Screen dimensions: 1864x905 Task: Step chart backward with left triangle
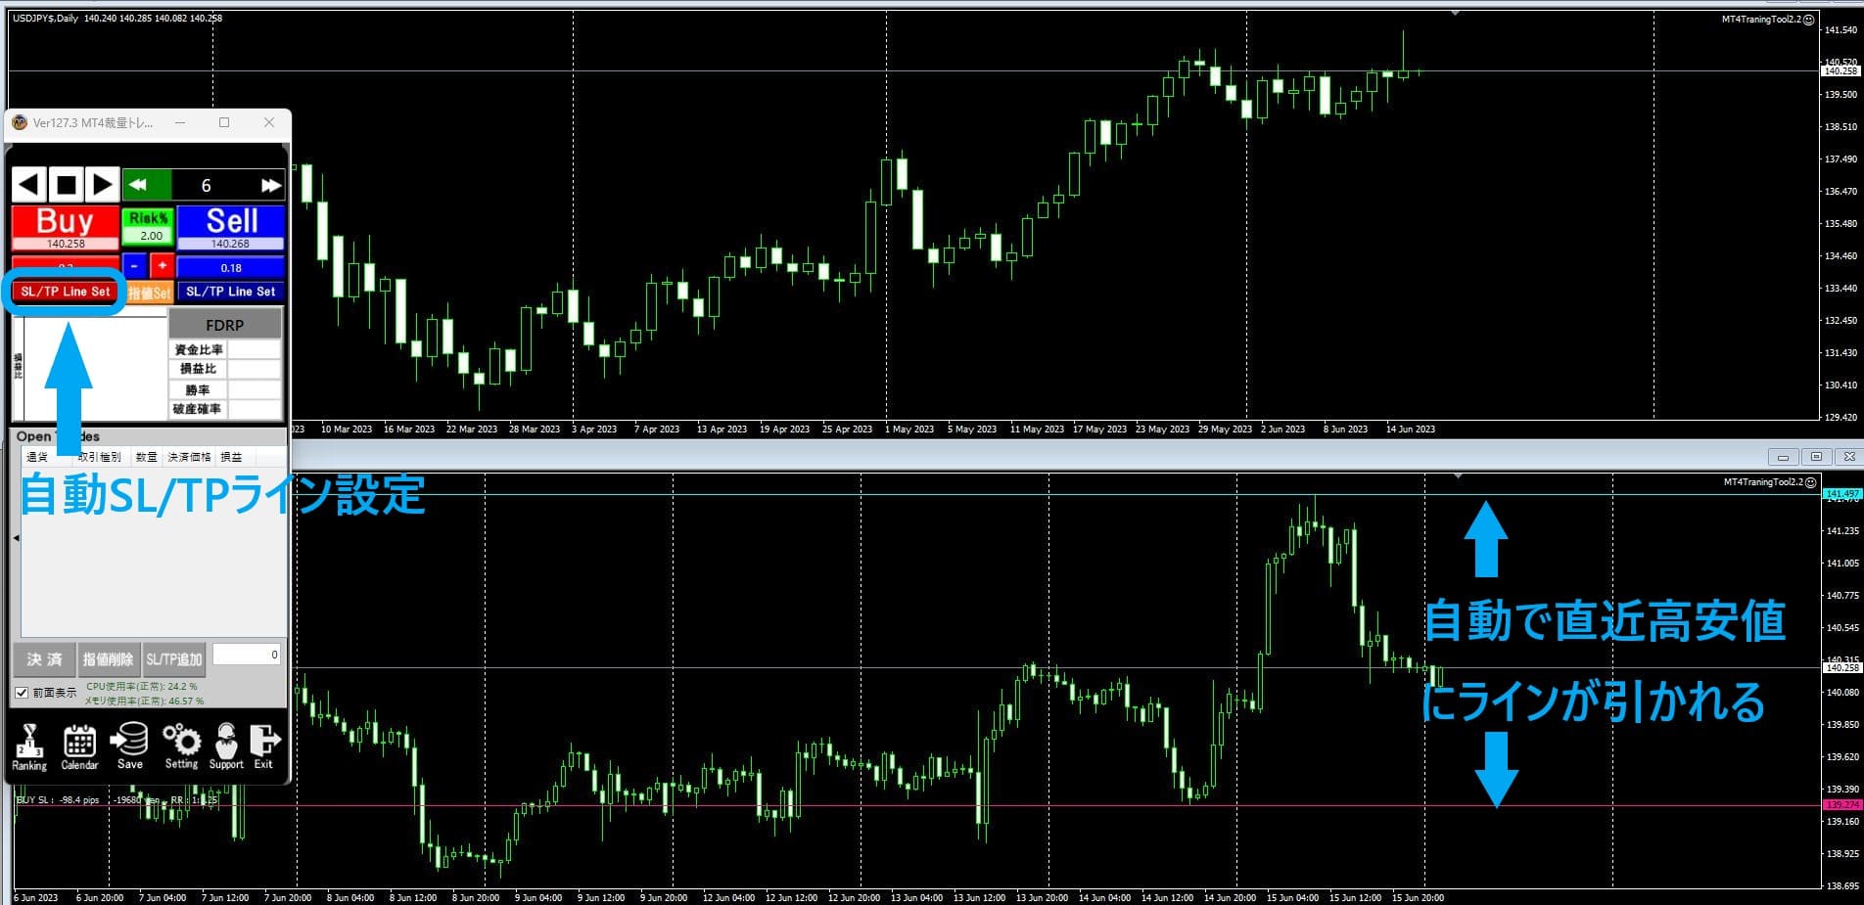click(29, 184)
